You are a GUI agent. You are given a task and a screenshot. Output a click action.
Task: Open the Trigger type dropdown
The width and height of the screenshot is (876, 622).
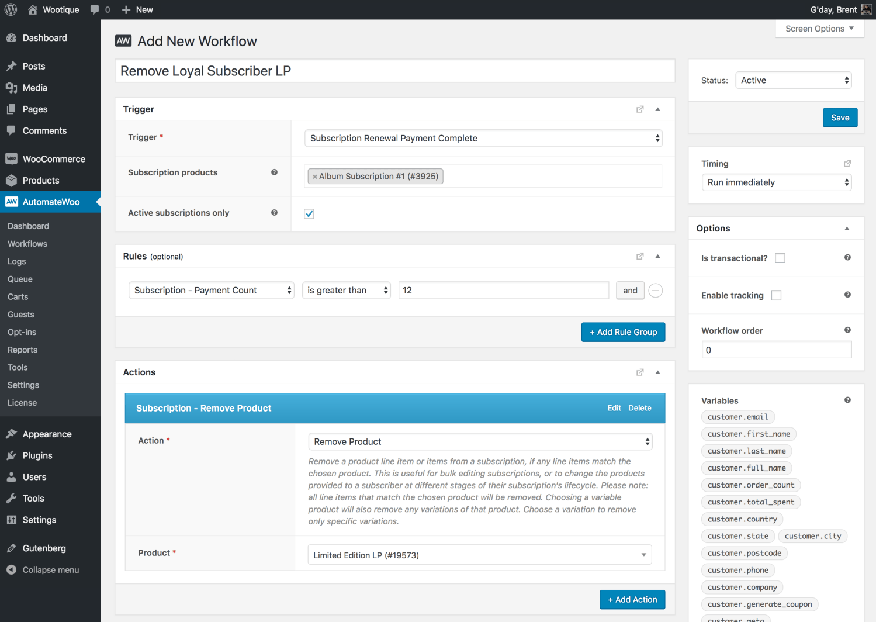coord(483,139)
